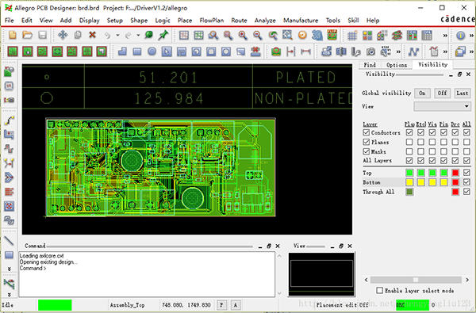Screen dimensions: 476x313
Task: Click the Through All red Drc swatch
Action: tap(455, 192)
